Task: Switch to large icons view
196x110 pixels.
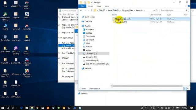Action: click(x=188, y=89)
